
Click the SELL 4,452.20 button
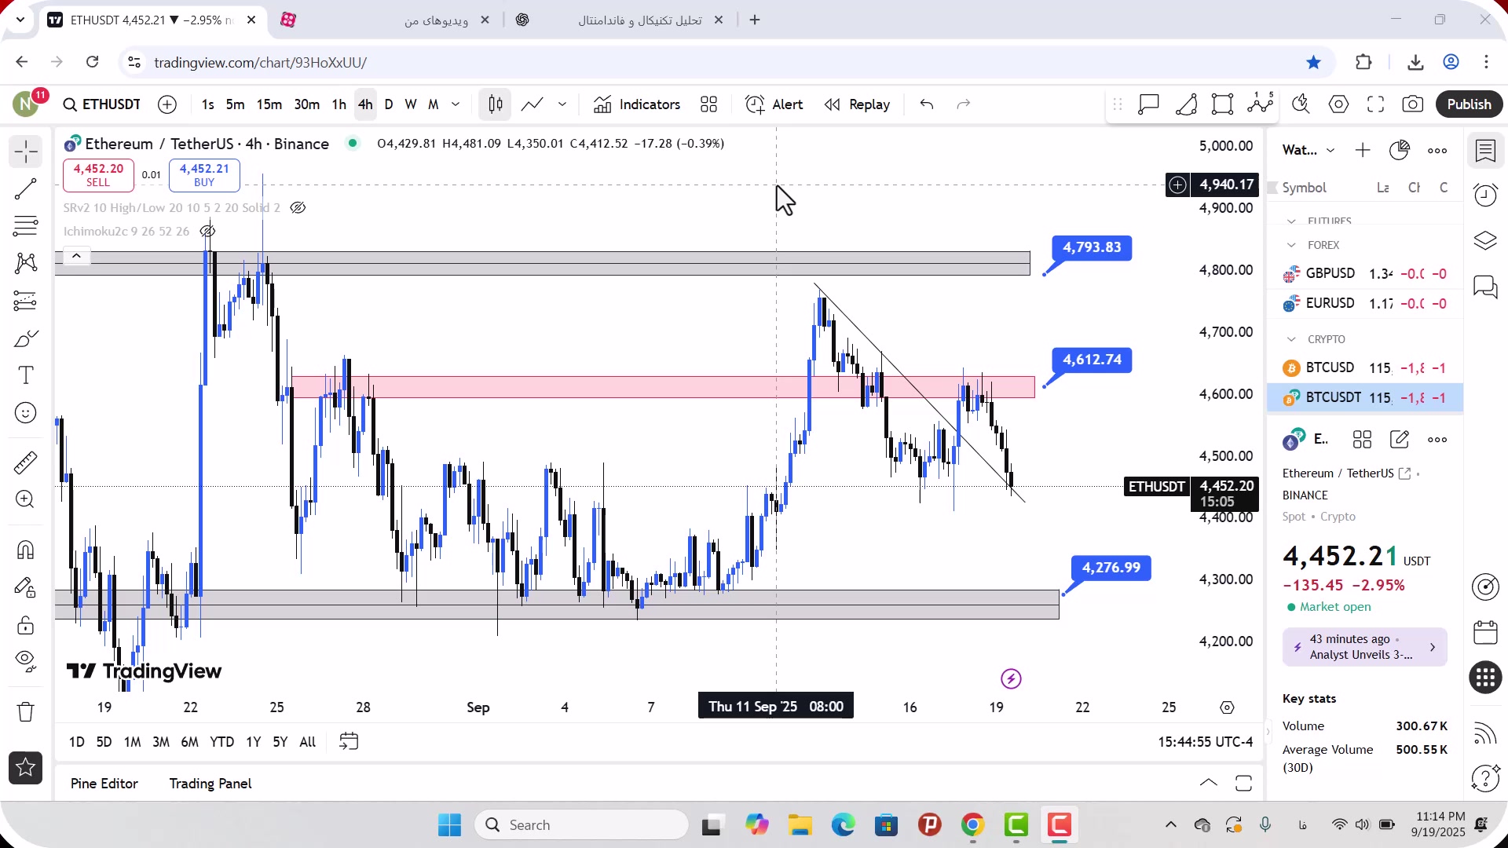(98, 175)
